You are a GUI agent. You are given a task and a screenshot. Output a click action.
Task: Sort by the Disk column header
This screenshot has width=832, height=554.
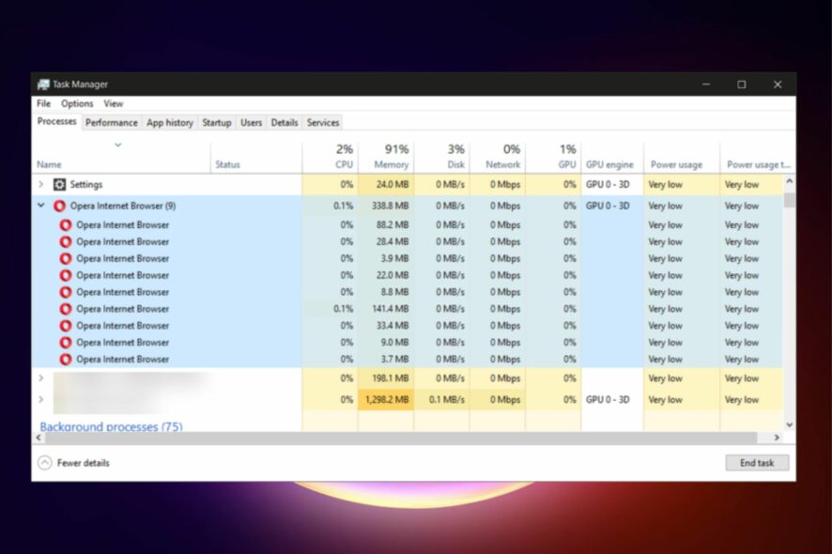[442, 157]
